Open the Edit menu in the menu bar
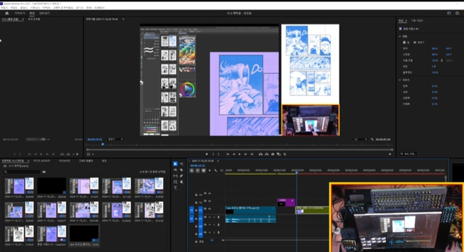Image resolution: width=464 pixels, height=252 pixels. coord(14,7)
